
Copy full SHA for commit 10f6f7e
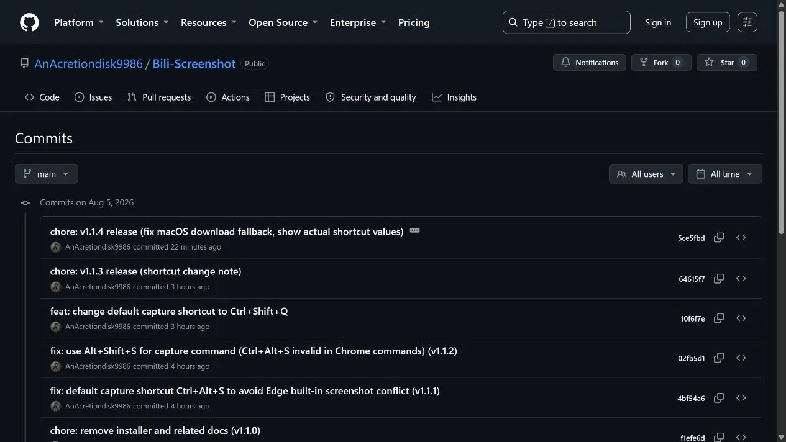pos(719,318)
